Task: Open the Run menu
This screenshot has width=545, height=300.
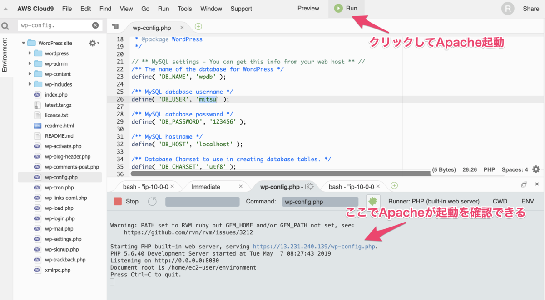Action: point(163,9)
